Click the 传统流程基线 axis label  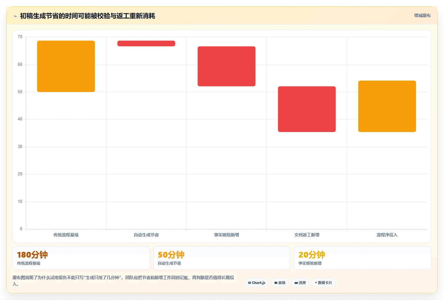(x=66, y=235)
